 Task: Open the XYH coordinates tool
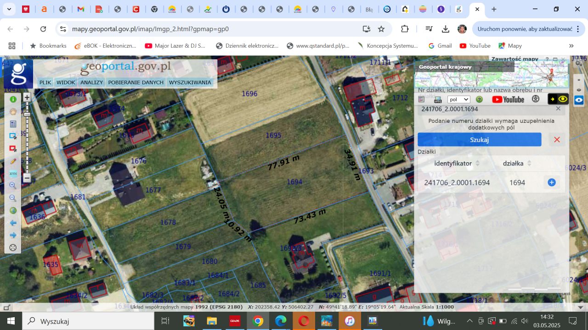pos(13,174)
